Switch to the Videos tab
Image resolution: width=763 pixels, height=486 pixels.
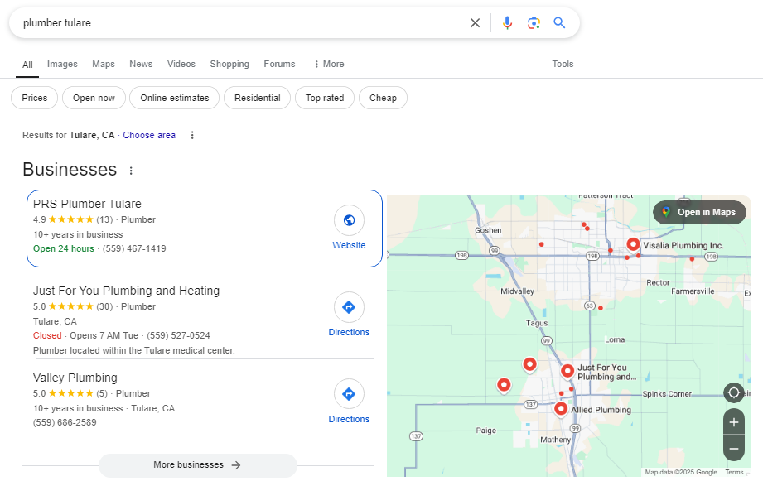(181, 64)
